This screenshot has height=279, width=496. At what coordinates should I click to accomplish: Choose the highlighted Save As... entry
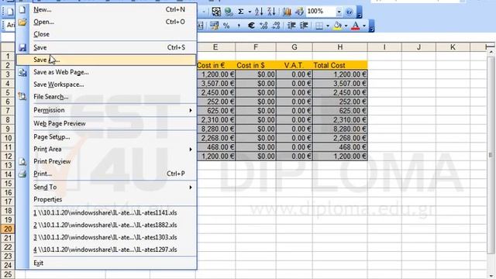[x=106, y=60]
